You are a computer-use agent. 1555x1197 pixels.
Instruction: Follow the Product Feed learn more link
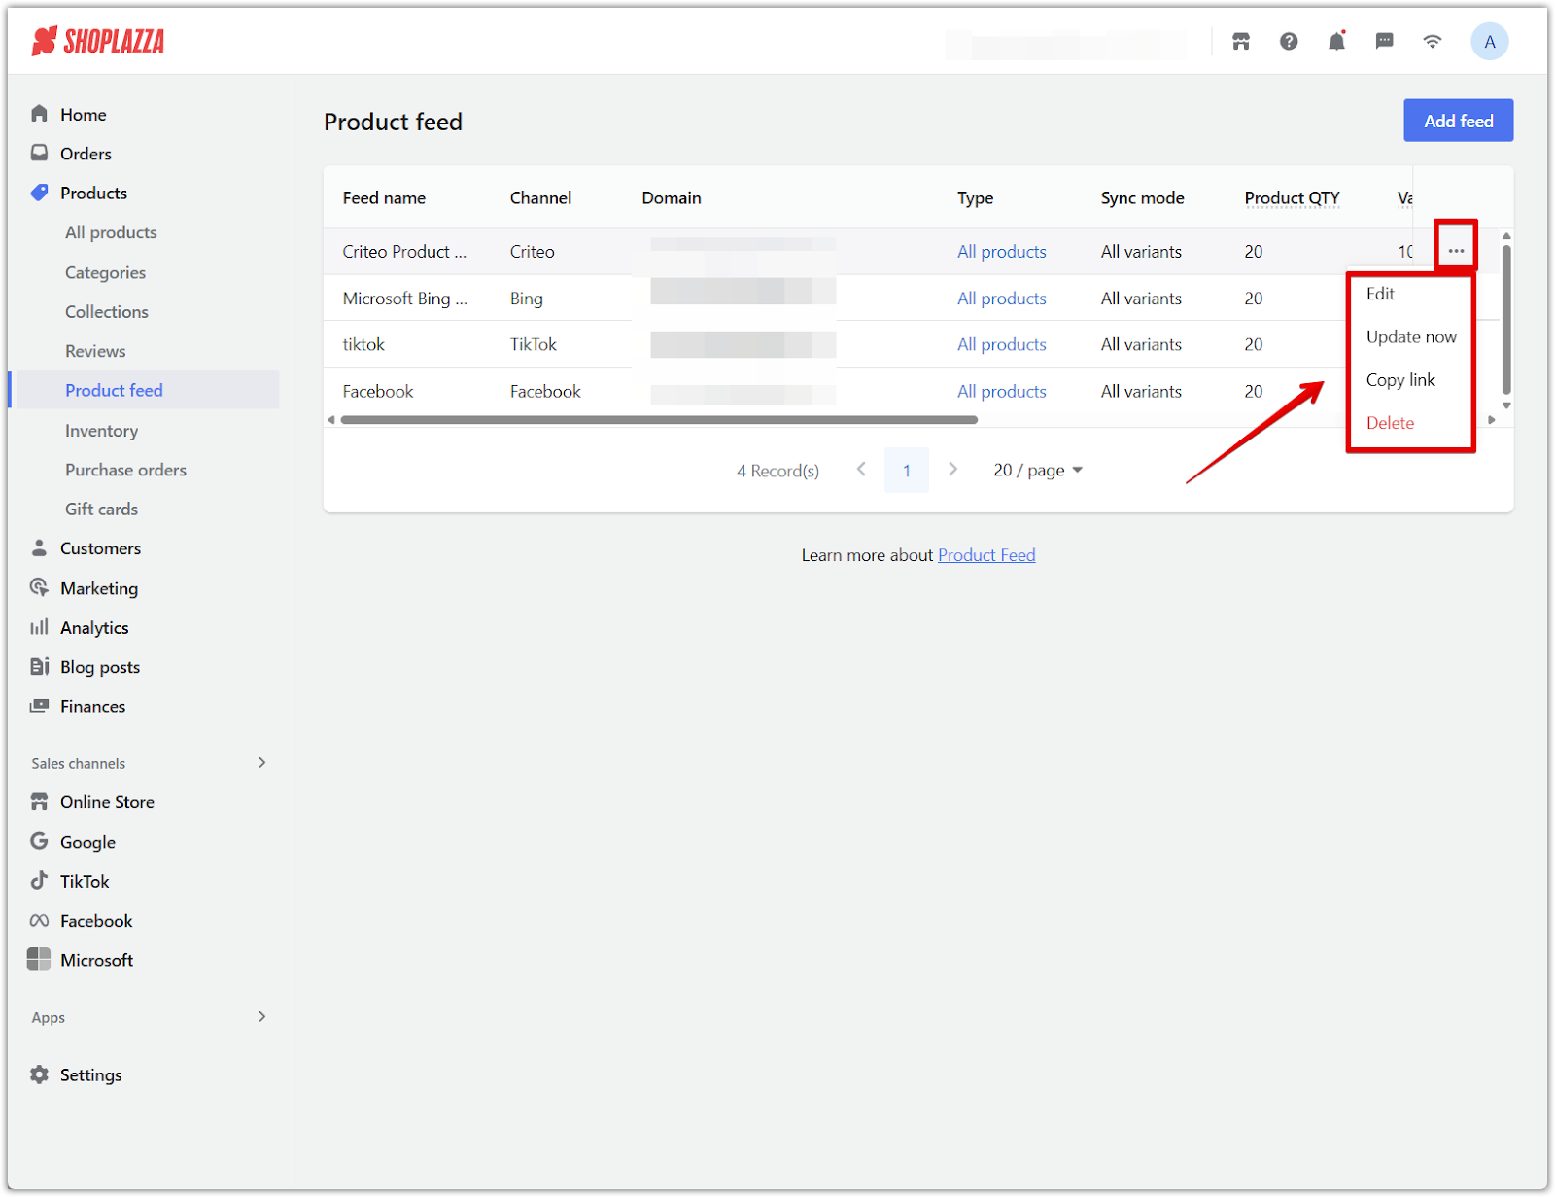[x=985, y=555]
